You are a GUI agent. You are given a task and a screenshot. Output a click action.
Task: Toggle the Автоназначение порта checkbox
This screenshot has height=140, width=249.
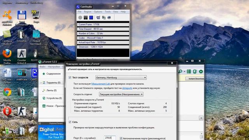coord(121,138)
